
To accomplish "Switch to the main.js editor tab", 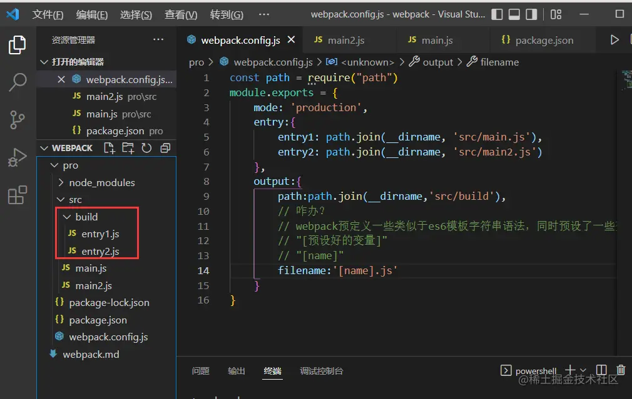I will (x=443, y=40).
